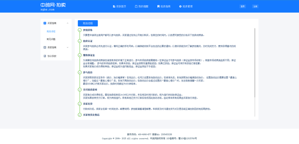
Task: Click the 缴纳保证金 heading
Action: [89, 55]
